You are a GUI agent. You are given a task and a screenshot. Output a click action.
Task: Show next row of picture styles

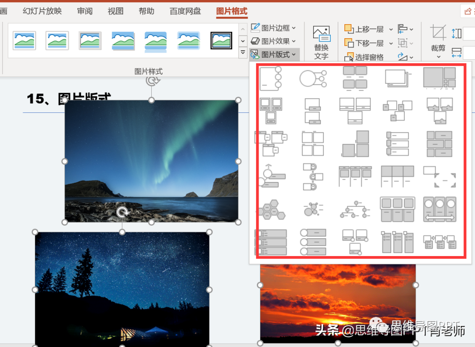(x=243, y=41)
